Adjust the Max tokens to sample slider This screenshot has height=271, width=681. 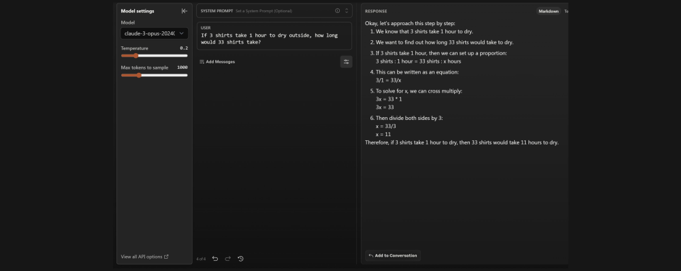[x=154, y=75]
